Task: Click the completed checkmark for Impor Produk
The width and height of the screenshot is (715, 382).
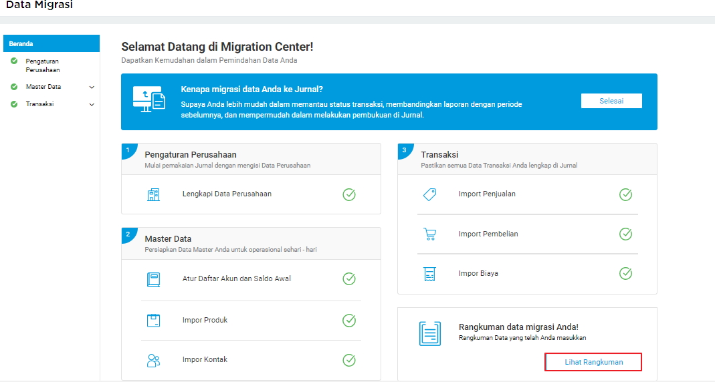Action: (349, 320)
